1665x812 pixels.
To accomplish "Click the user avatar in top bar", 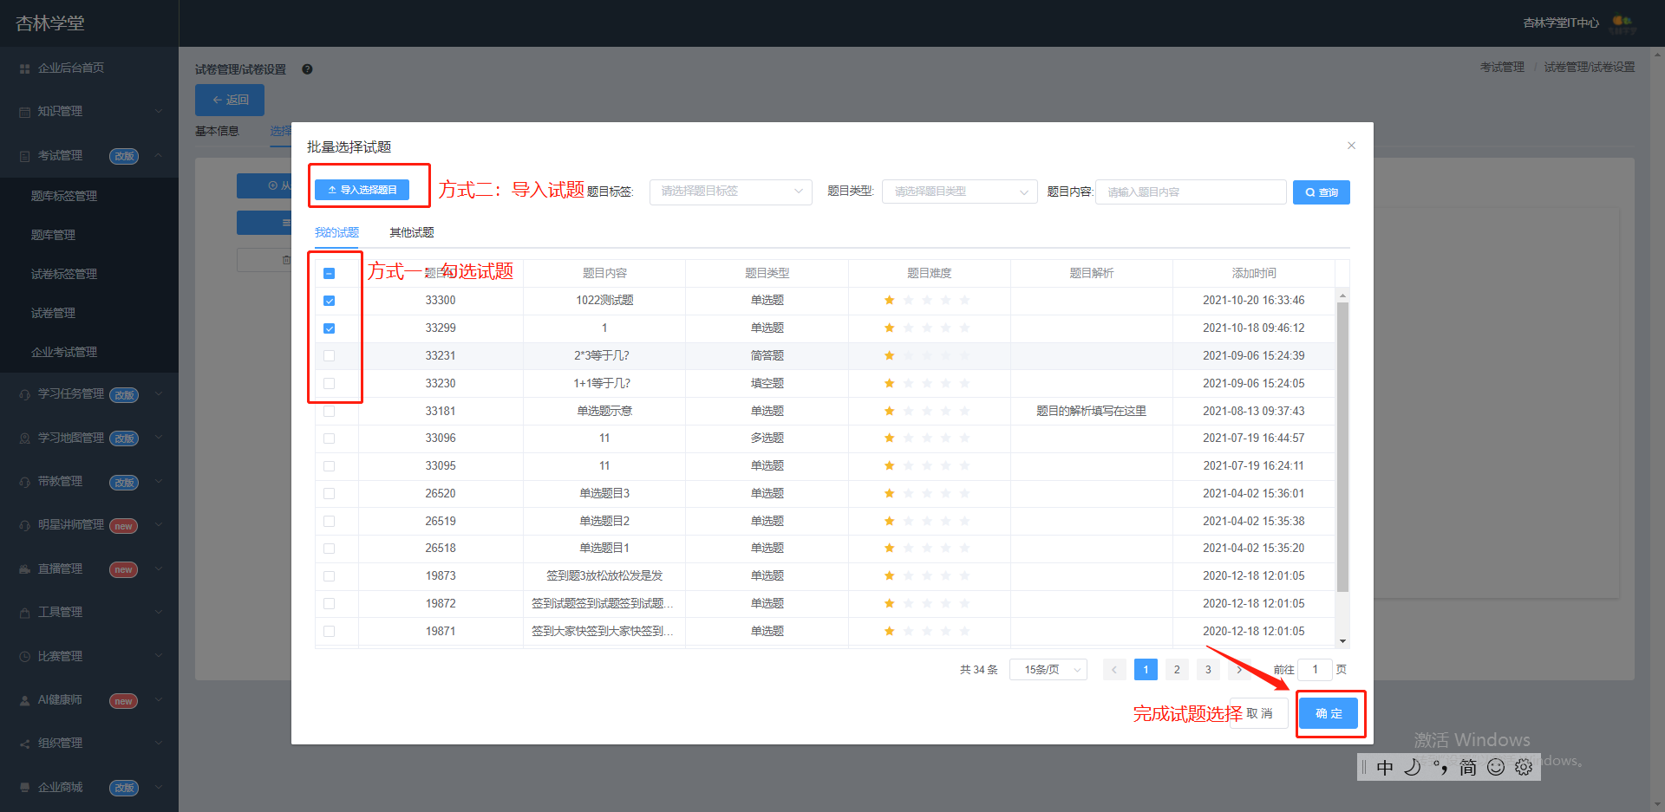I will coord(1623,23).
